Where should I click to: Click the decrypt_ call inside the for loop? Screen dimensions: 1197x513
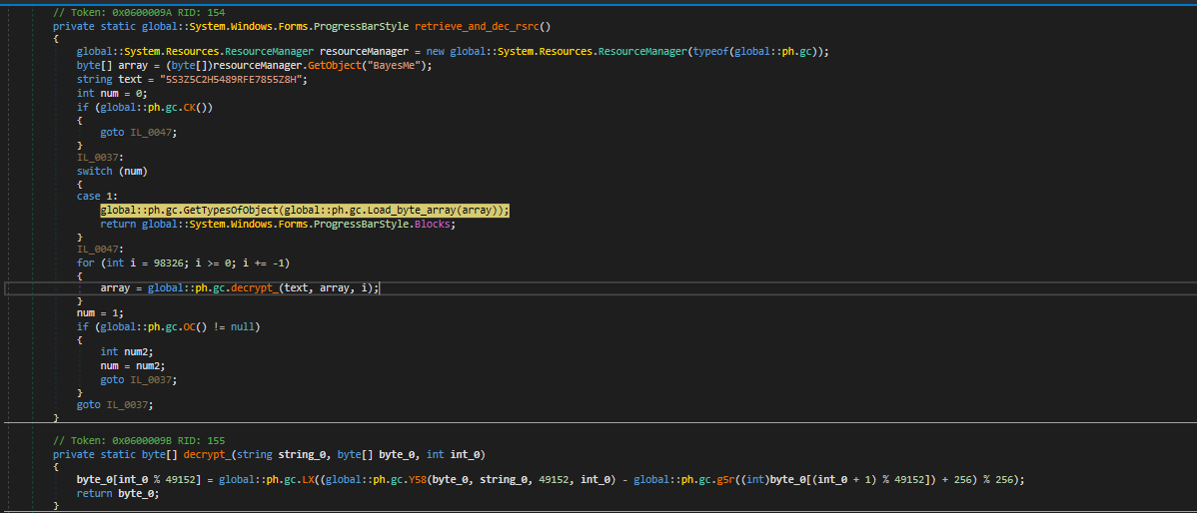click(254, 288)
